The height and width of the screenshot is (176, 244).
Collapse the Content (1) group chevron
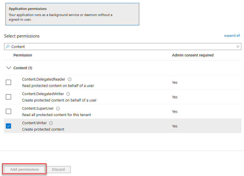coord(8,68)
